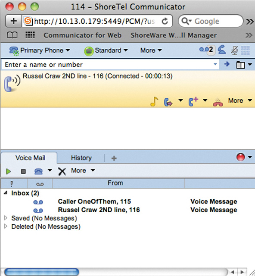
Task: Toggle the handset pickup icon in the toolbar
Action: pos(222,50)
